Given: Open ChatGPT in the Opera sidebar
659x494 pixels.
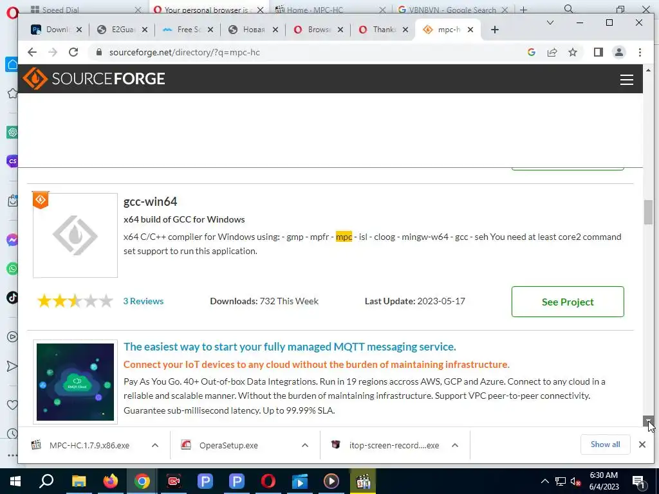Looking at the screenshot, I should click(12, 133).
